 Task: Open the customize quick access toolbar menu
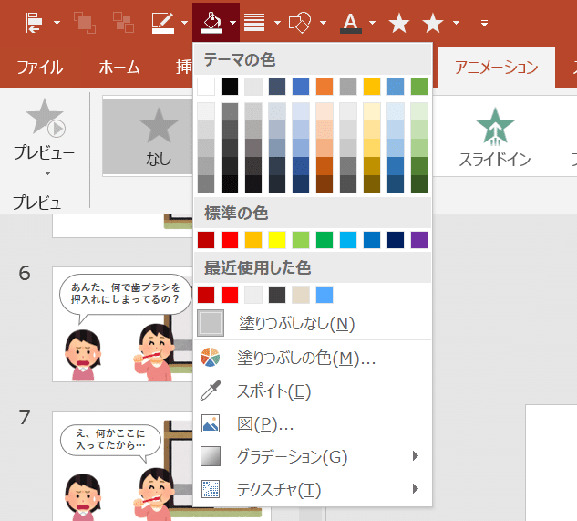484,23
